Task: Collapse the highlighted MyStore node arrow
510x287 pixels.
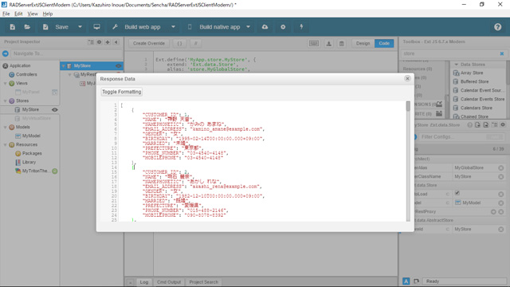Action: (64, 66)
